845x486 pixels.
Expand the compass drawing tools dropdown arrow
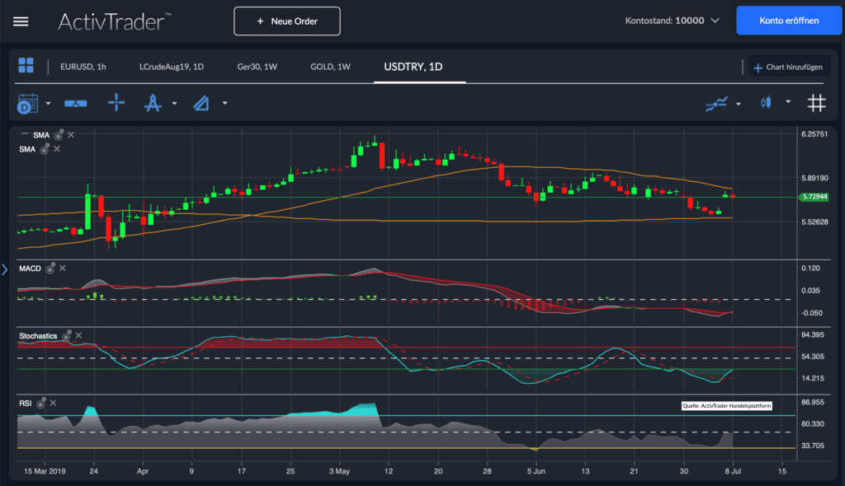[174, 103]
